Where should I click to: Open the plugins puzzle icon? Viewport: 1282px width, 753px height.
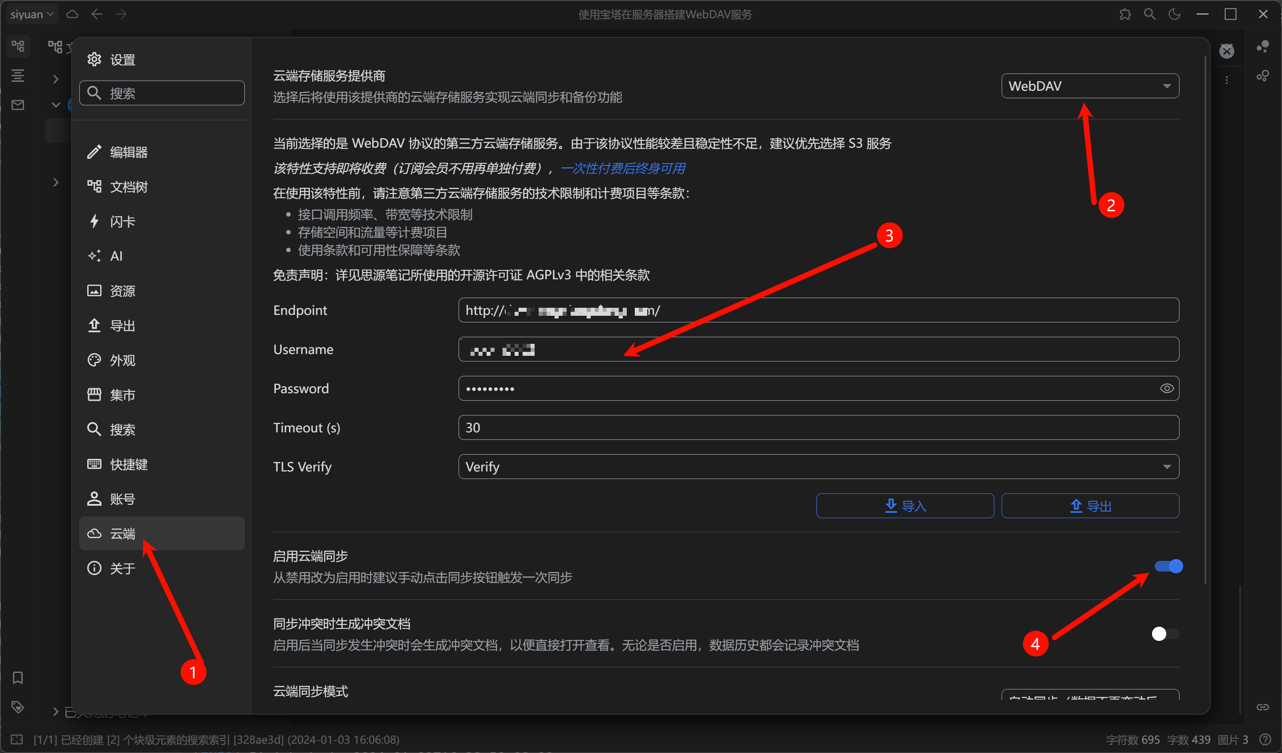click(1125, 14)
